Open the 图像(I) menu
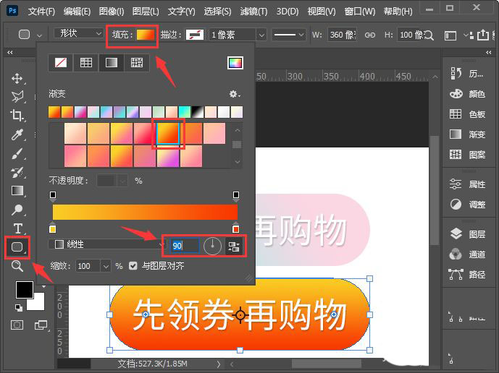Image resolution: width=499 pixels, height=373 pixels. point(112,12)
